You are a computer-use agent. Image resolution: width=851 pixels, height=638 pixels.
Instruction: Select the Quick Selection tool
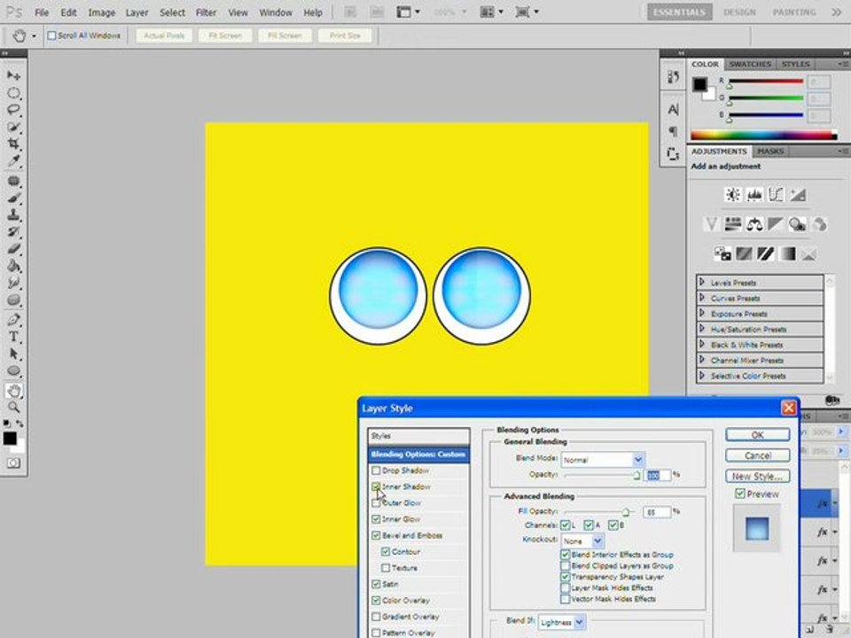point(13,128)
